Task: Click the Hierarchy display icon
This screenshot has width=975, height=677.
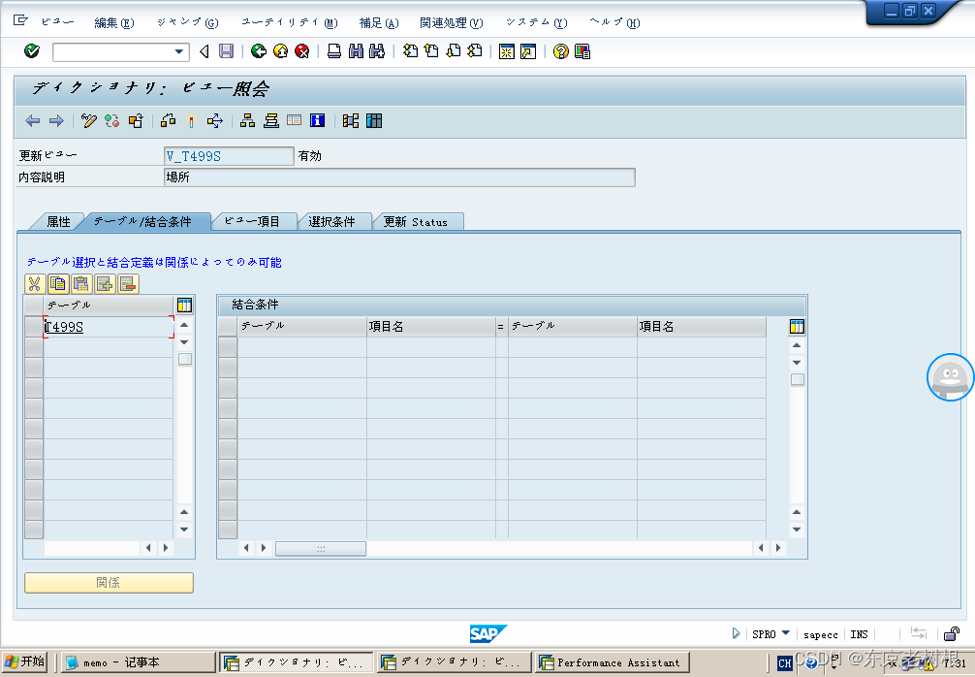Action: (247, 120)
